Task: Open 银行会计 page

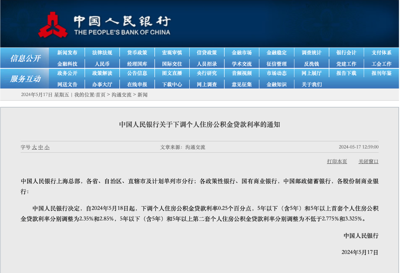Action: 346,53
